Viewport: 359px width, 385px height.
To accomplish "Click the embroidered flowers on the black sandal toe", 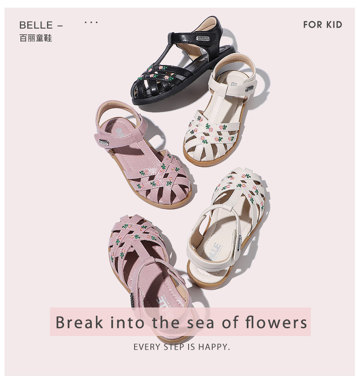I will click(158, 73).
